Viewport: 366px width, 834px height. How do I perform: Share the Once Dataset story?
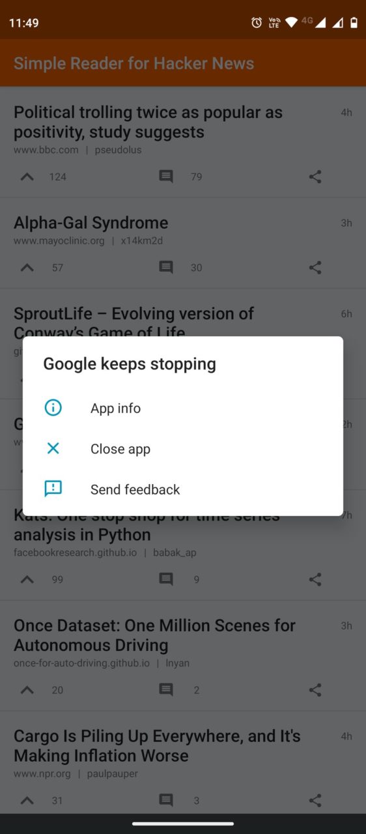315,689
